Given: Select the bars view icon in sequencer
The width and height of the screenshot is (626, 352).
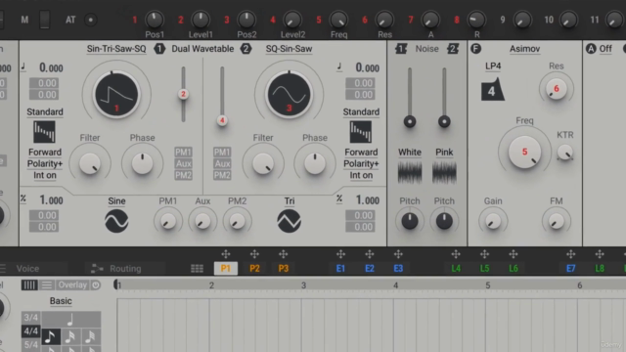Looking at the screenshot, I should (29, 285).
